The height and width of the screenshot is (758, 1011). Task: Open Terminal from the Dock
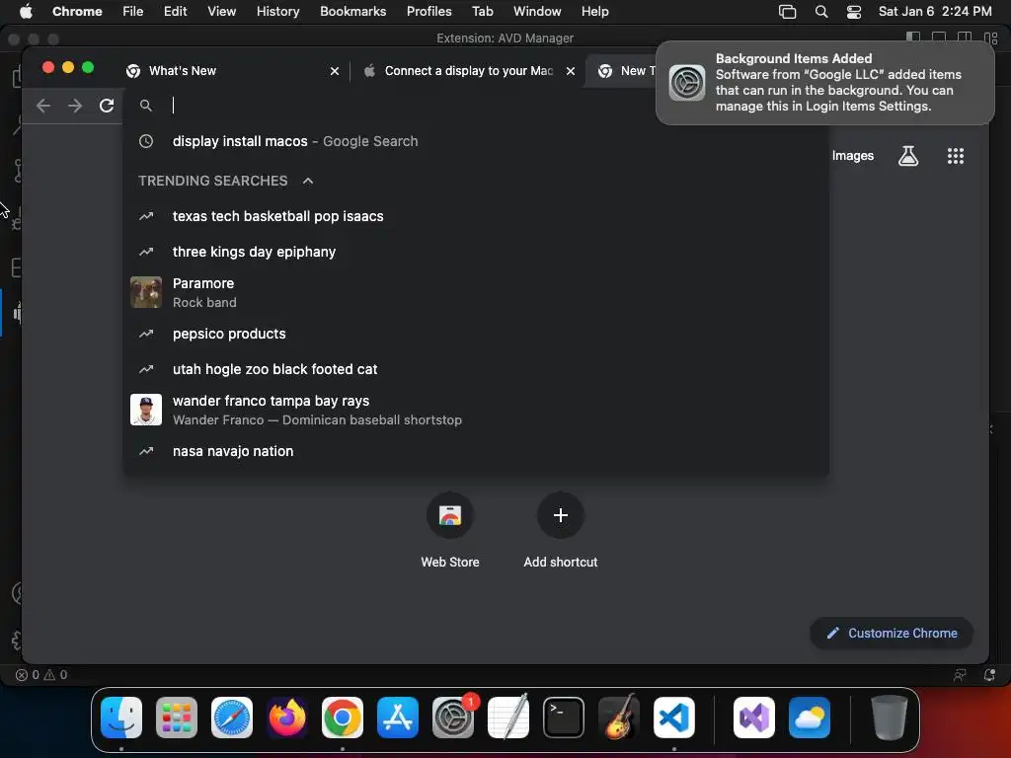(564, 718)
